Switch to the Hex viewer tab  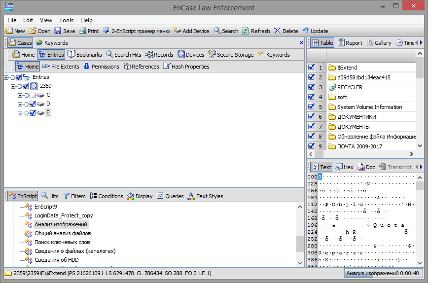[344, 167]
